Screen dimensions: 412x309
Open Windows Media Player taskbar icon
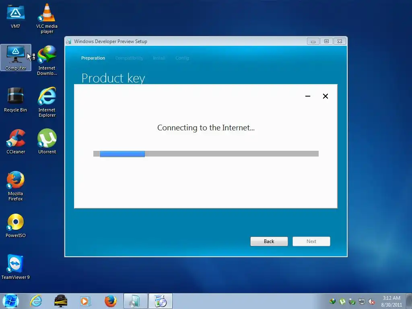pyautogui.click(x=85, y=301)
